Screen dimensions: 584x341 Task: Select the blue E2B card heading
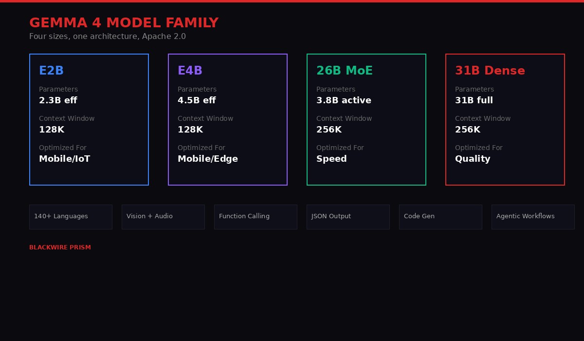tap(51, 71)
